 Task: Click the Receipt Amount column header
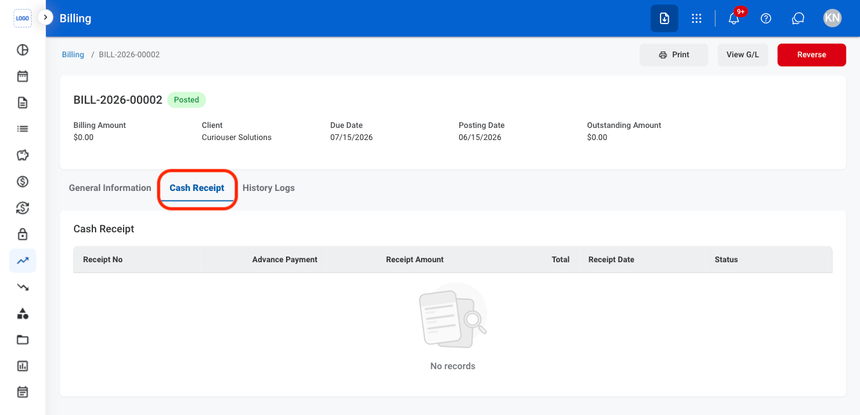click(x=415, y=260)
